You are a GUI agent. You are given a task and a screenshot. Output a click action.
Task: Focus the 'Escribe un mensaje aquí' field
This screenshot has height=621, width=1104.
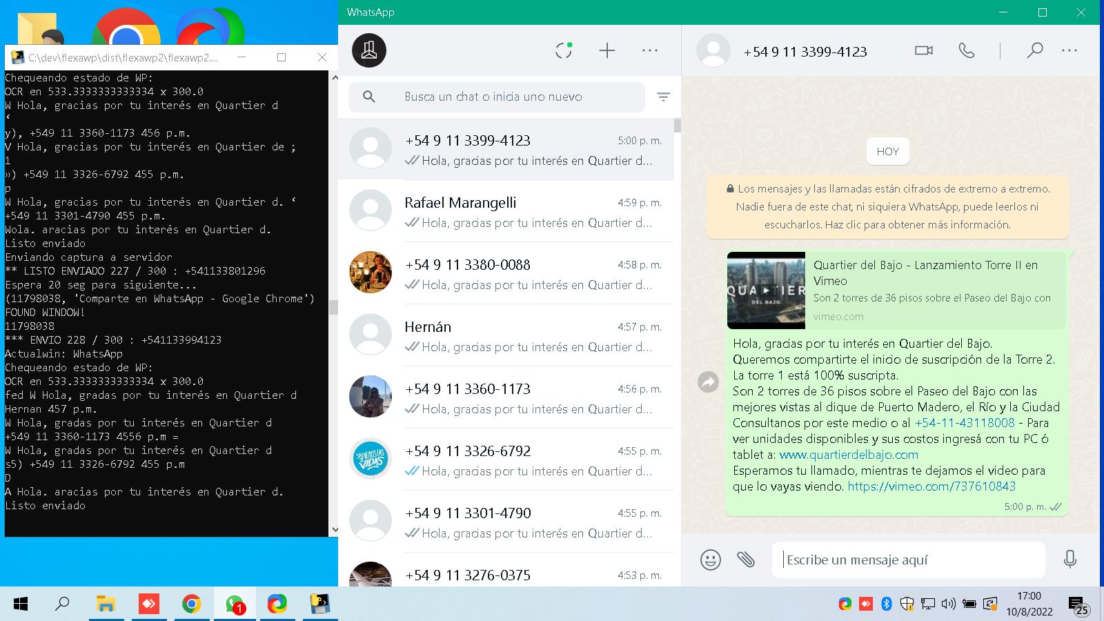tap(908, 560)
